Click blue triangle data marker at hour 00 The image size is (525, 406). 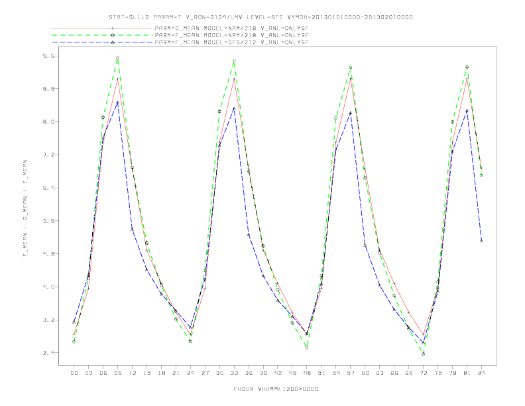[74, 322]
